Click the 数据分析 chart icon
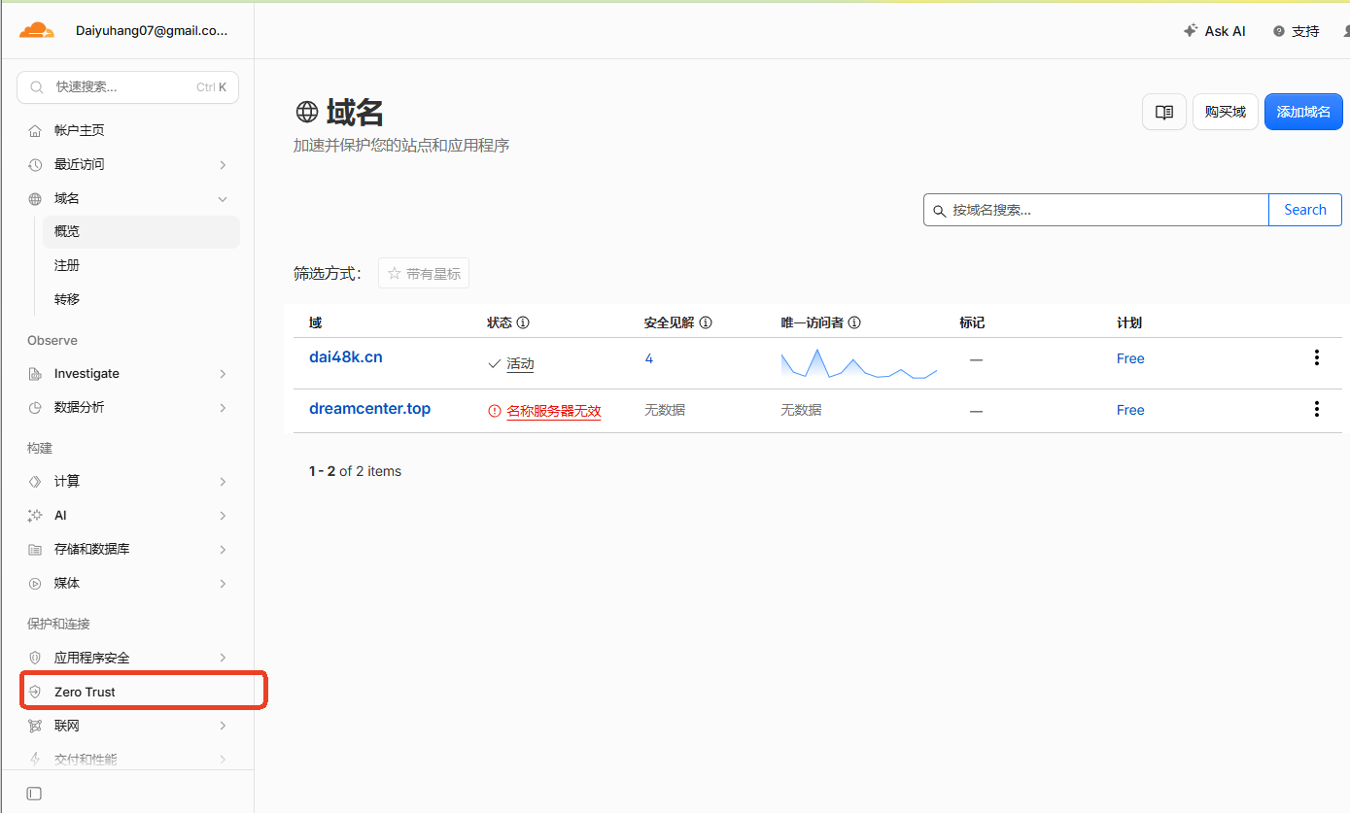 35,408
